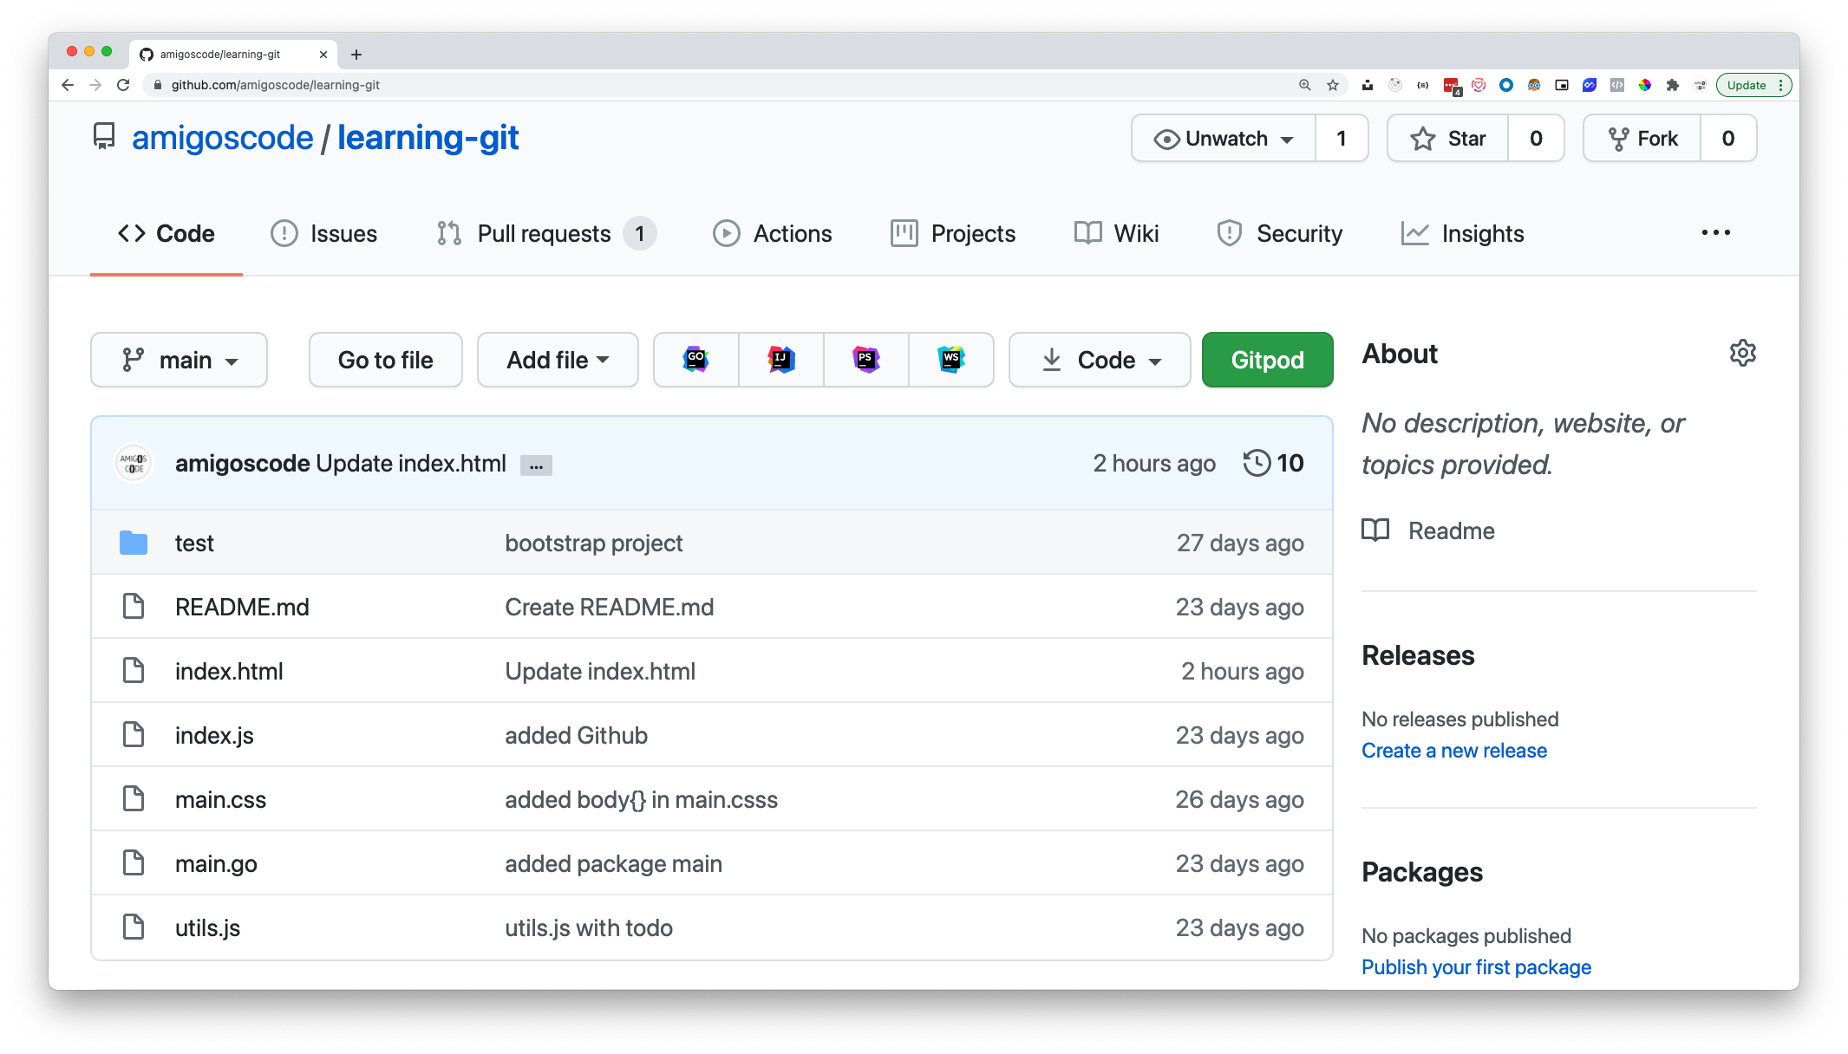
Task: Open in PhpStorm icon
Action: click(865, 360)
